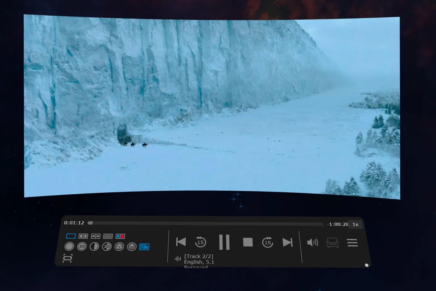Choose the 3D cube map projection
The height and width of the screenshot is (291, 436).
[132, 247]
